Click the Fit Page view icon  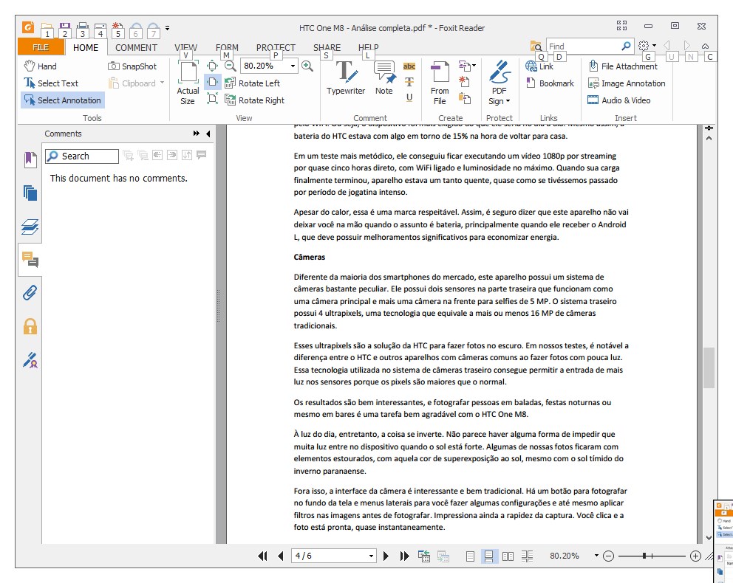coord(212,66)
